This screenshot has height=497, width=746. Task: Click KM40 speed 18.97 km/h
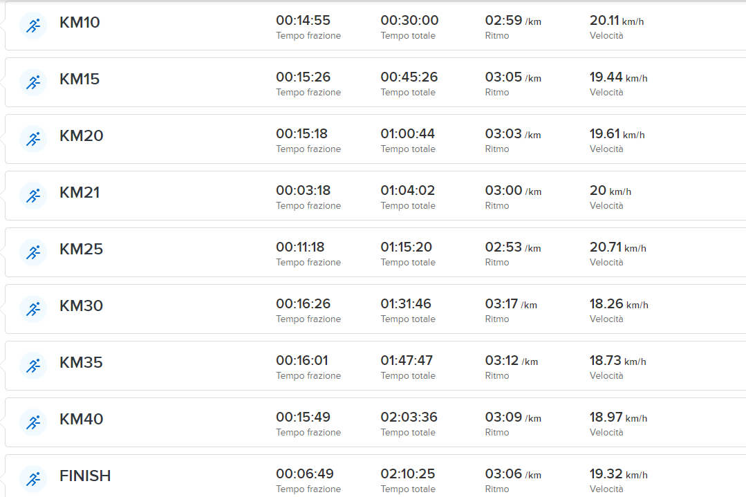(x=618, y=417)
